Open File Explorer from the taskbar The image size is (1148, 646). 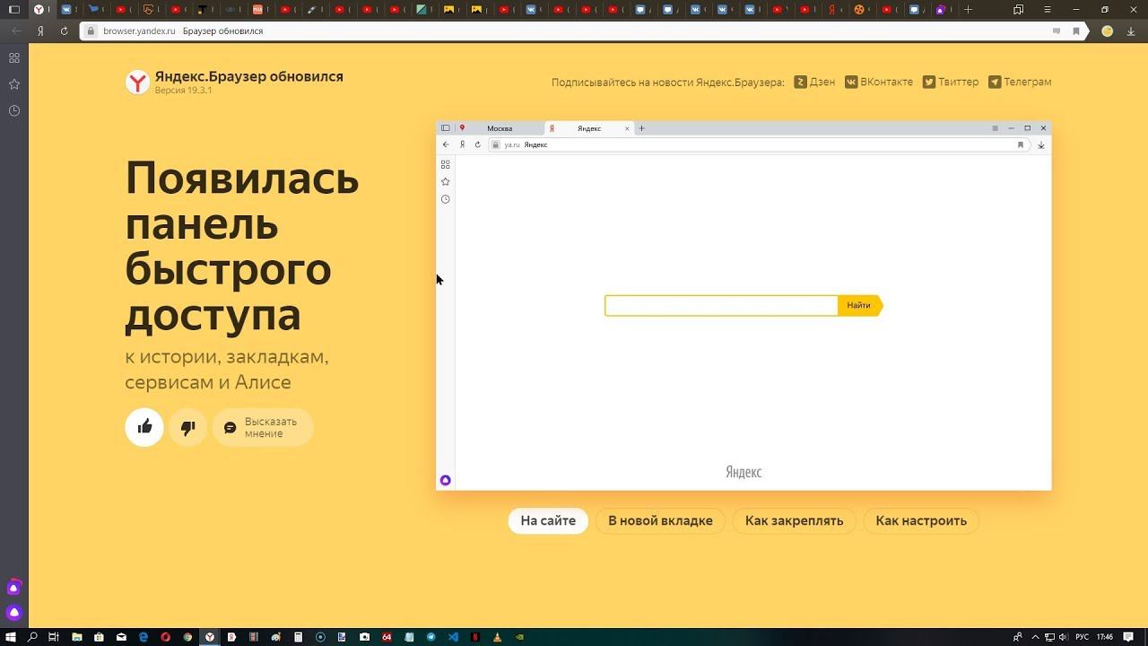(77, 637)
